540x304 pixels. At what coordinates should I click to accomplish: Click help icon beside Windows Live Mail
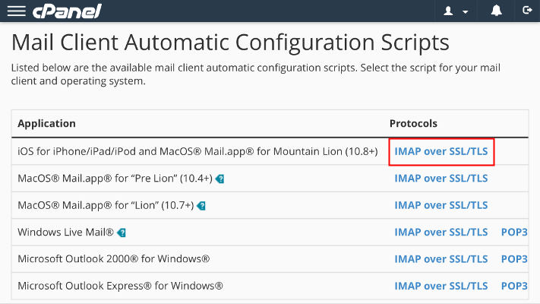pyautogui.click(x=122, y=232)
